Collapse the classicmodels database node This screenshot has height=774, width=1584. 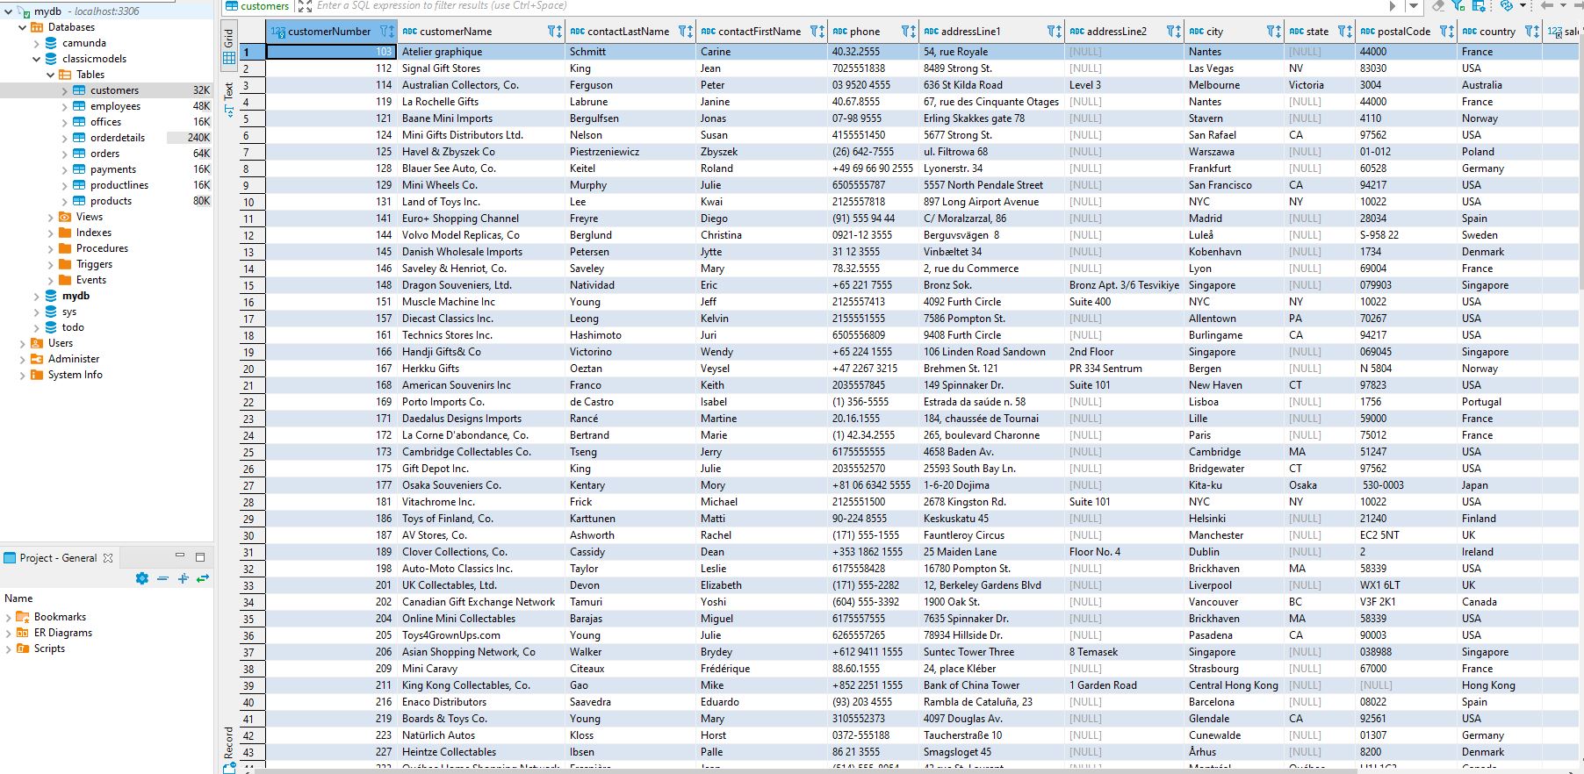pyautogui.click(x=36, y=59)
